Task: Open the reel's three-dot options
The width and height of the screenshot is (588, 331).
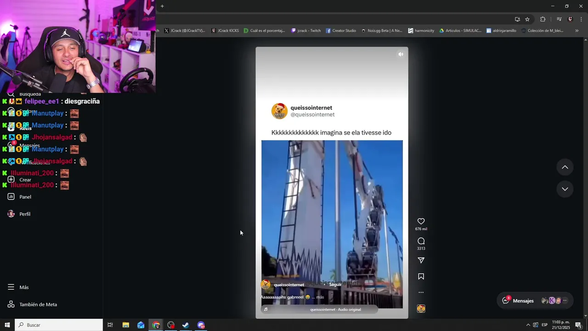Action: (421, 292)
